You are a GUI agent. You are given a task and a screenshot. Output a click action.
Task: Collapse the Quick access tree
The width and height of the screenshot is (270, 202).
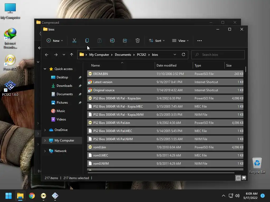(x=45, y=69)
